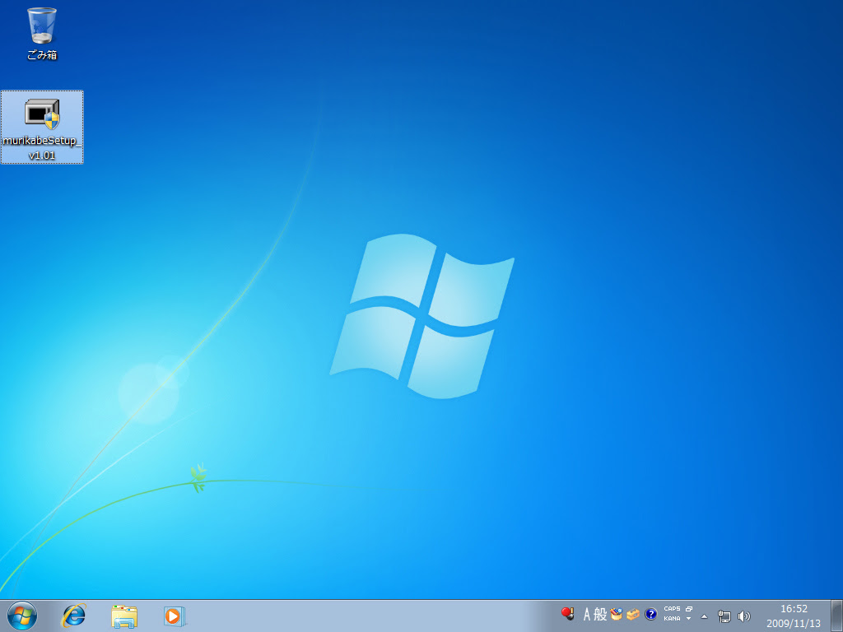Launch Windows Media Player from taskbar
The width and height of the screenshot is (843, 632).
click(175, 616)
